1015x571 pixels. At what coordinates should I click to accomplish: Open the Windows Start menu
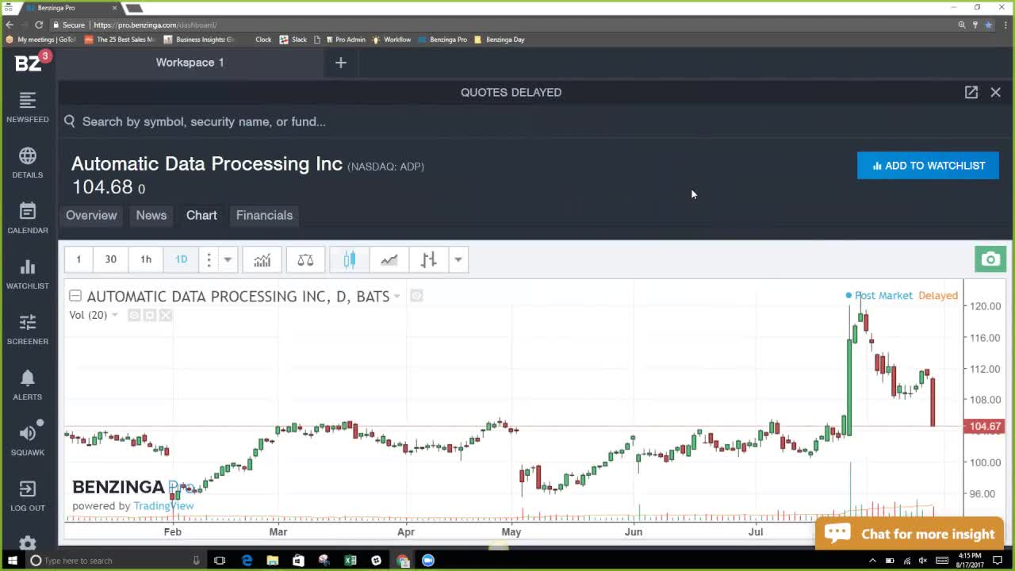(x=12, y=561)
